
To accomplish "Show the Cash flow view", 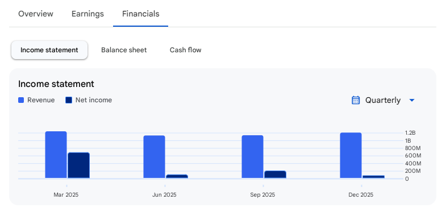I will [185, 50].
